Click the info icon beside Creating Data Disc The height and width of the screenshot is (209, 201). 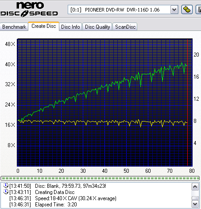(6, 192)
